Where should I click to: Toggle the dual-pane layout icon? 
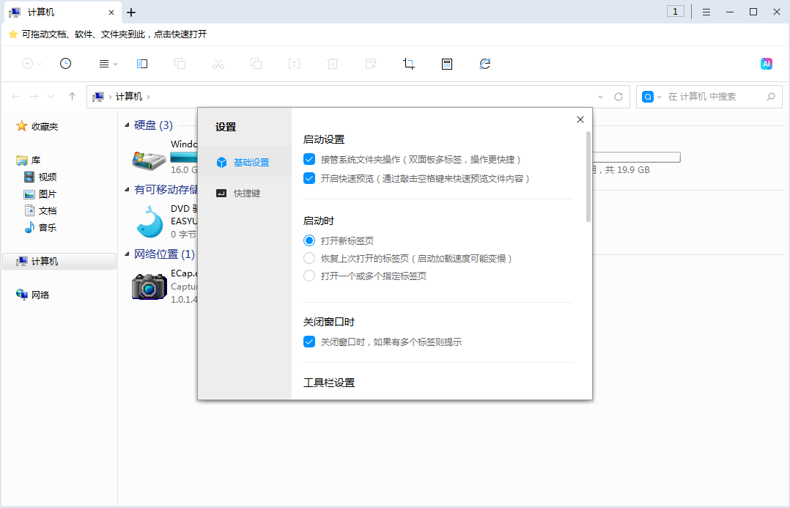pyautogui.click(x=142, y=64)
